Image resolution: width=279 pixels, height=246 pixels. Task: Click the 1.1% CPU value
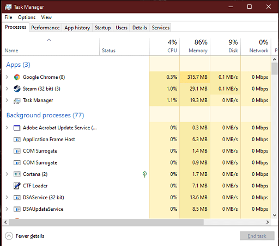coord(172,100)
